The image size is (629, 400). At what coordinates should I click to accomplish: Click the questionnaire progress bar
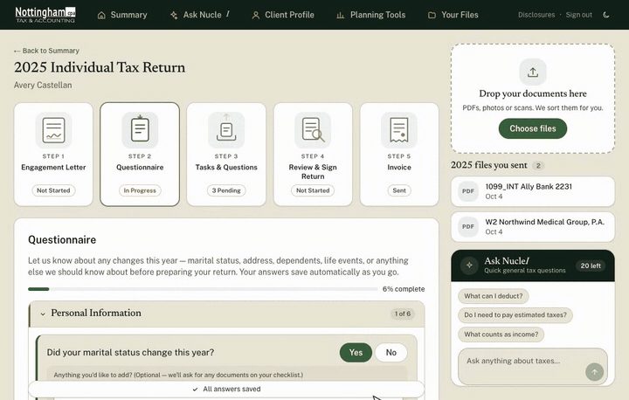[203, 289]
